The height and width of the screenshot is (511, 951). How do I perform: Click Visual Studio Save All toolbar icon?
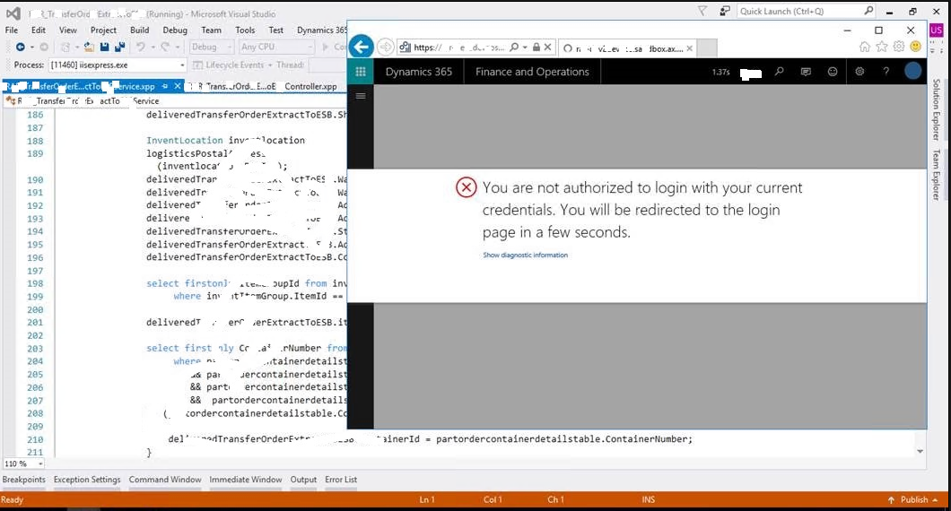click(x=119, y=47)
